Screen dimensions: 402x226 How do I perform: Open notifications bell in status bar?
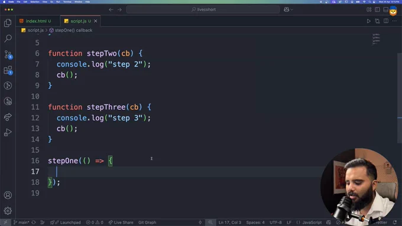tap(395, 222)
